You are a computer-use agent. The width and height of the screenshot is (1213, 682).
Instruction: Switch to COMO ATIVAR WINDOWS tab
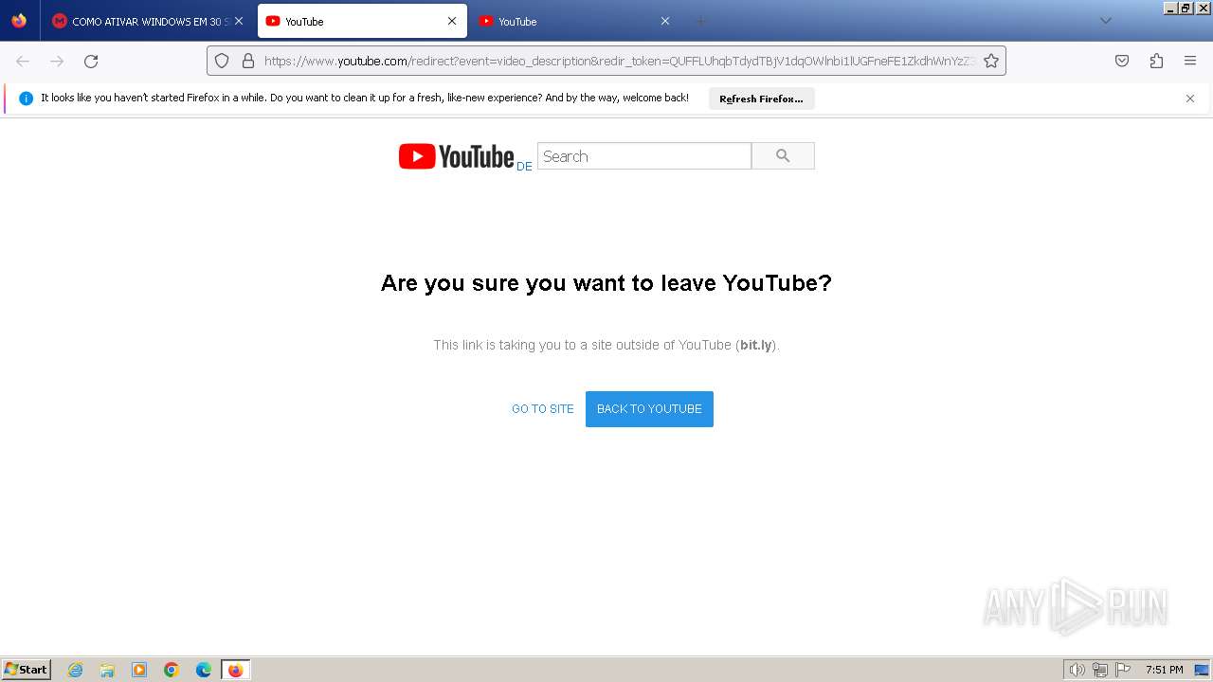tap(148, 21)
